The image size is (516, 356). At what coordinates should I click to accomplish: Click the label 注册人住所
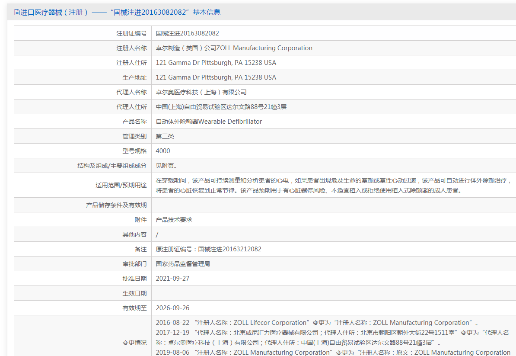pyautogui.click(x=131, y=63)
